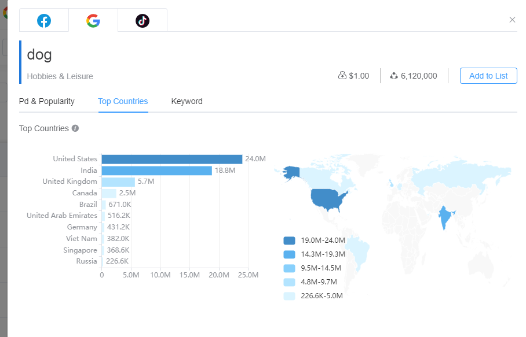Screen dimensions: 526x337
Task: Click the audience icon beside 6,120,000
Action: coord(394,76)
